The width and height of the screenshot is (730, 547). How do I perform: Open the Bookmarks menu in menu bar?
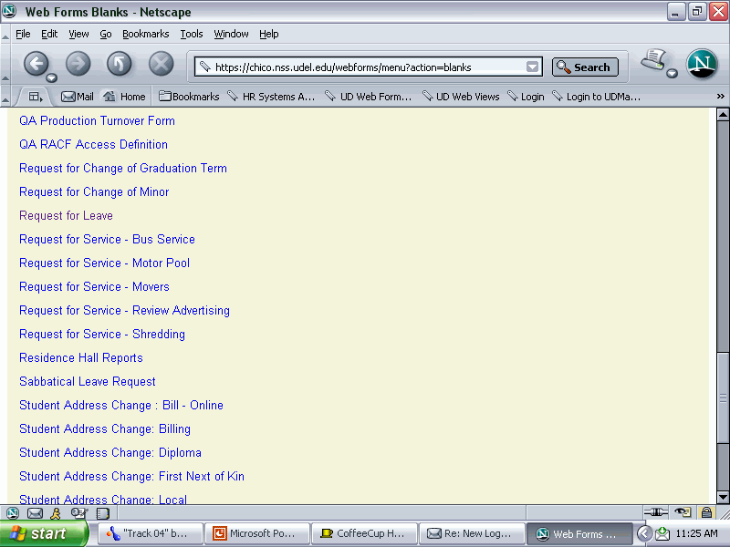(x=146, y=34)
